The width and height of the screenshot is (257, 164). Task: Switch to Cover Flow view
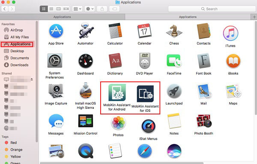(x=66, y=9)
